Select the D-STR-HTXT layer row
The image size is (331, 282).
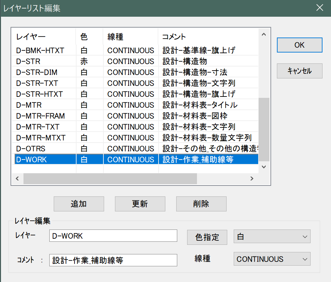coord(135,94)
